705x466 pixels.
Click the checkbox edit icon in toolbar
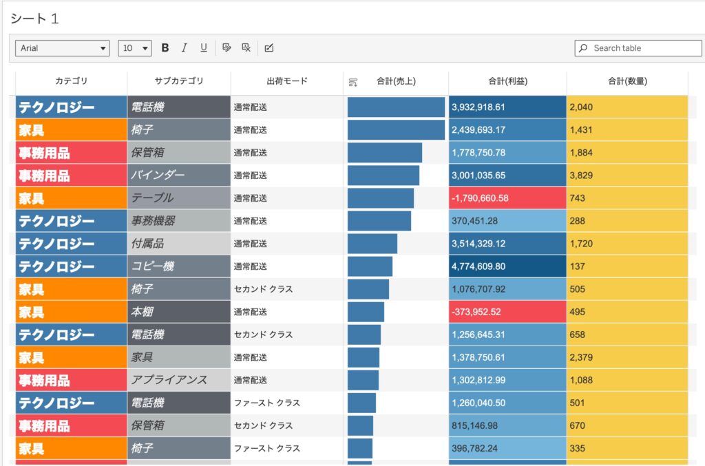point(269,48)
